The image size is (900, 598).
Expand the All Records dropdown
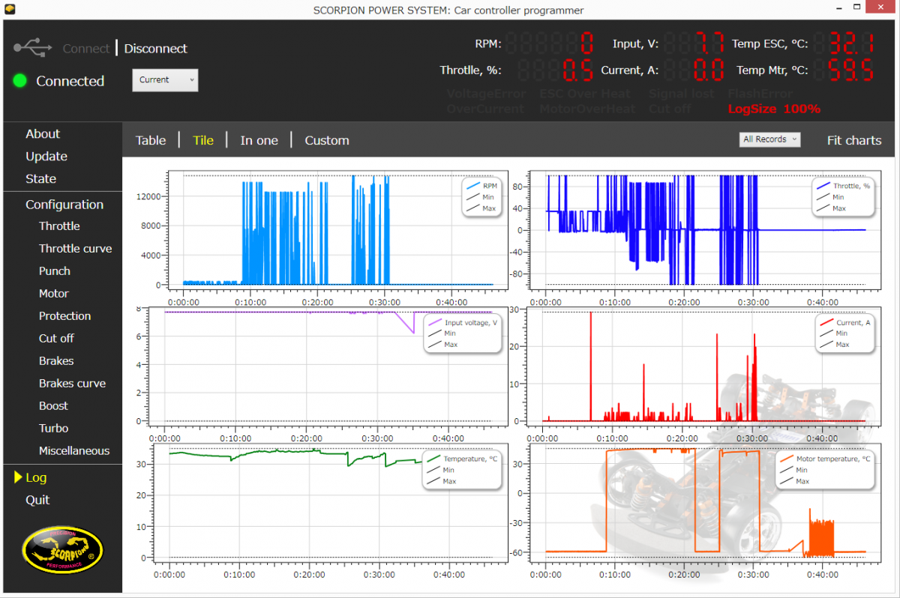[x=769, y=139]
